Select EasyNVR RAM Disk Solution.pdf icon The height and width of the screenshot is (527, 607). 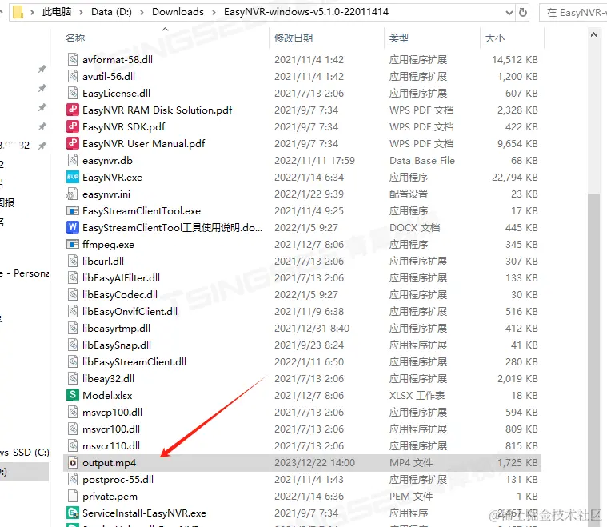[x=73, y=110]
